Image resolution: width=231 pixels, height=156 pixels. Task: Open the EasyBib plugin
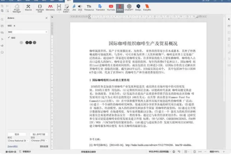pos(147,8)
